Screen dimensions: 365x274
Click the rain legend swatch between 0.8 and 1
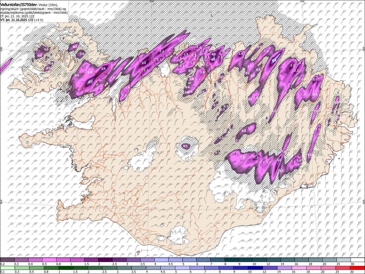51,268
